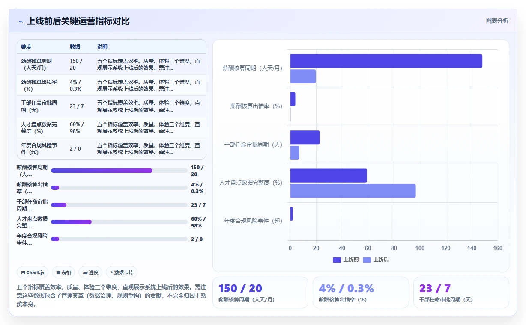Open the 4% / 0.3% 薪酬核算出错率 data card

coord(361,292)
